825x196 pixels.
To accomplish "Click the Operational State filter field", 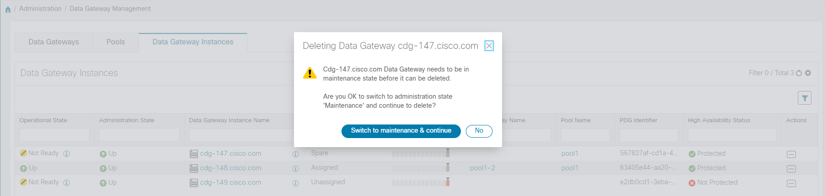I will coord(54,135).
